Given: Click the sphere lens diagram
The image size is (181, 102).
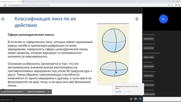Looking at the screenshot, I should pos(114,41).
